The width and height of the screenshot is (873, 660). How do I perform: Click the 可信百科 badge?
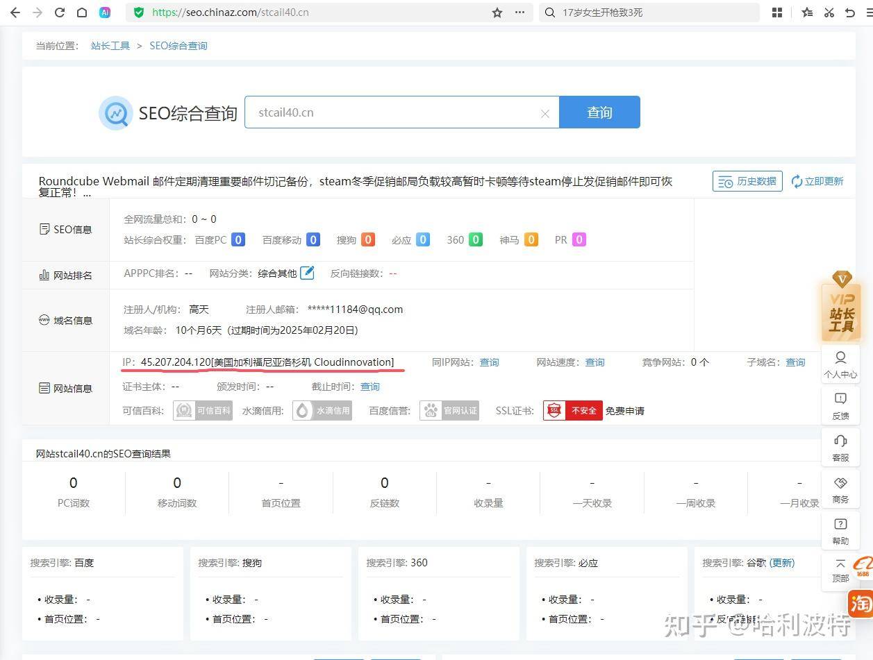click(x=203, y=411)
